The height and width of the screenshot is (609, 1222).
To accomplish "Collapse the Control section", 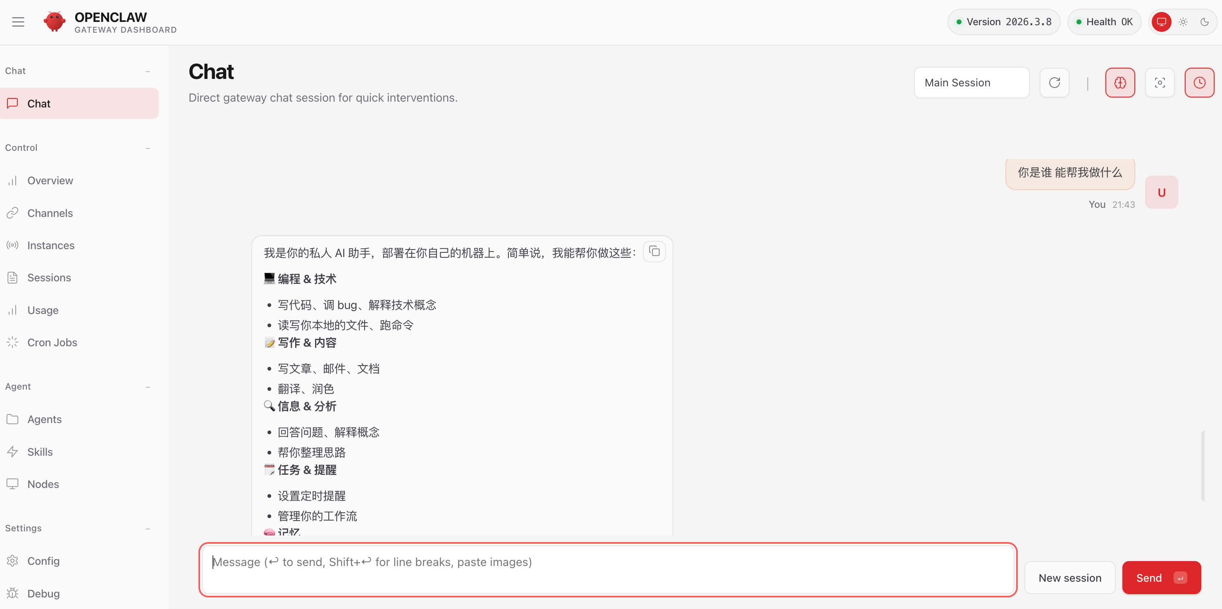I will tap(148, 148).
